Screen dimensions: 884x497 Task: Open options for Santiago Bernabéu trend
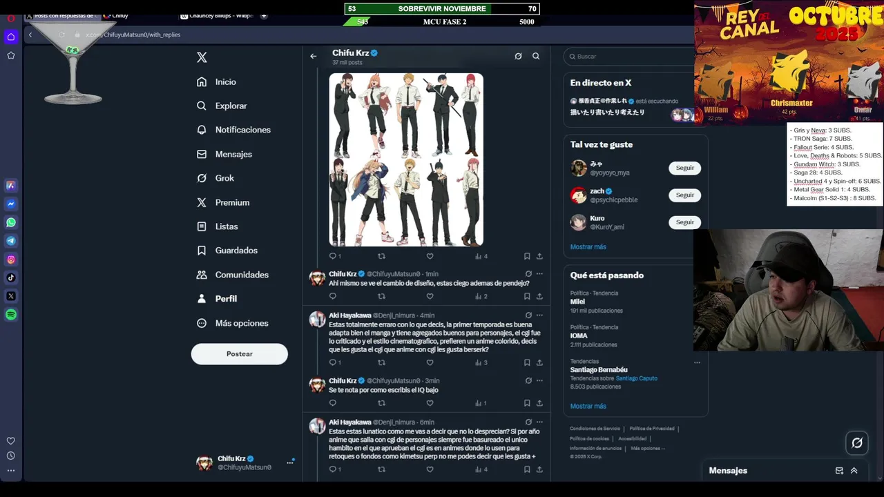[x=697, y=362]
